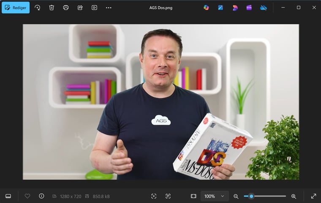
Task: Maximize the Photos window
Action: click(x=299, y=7)
